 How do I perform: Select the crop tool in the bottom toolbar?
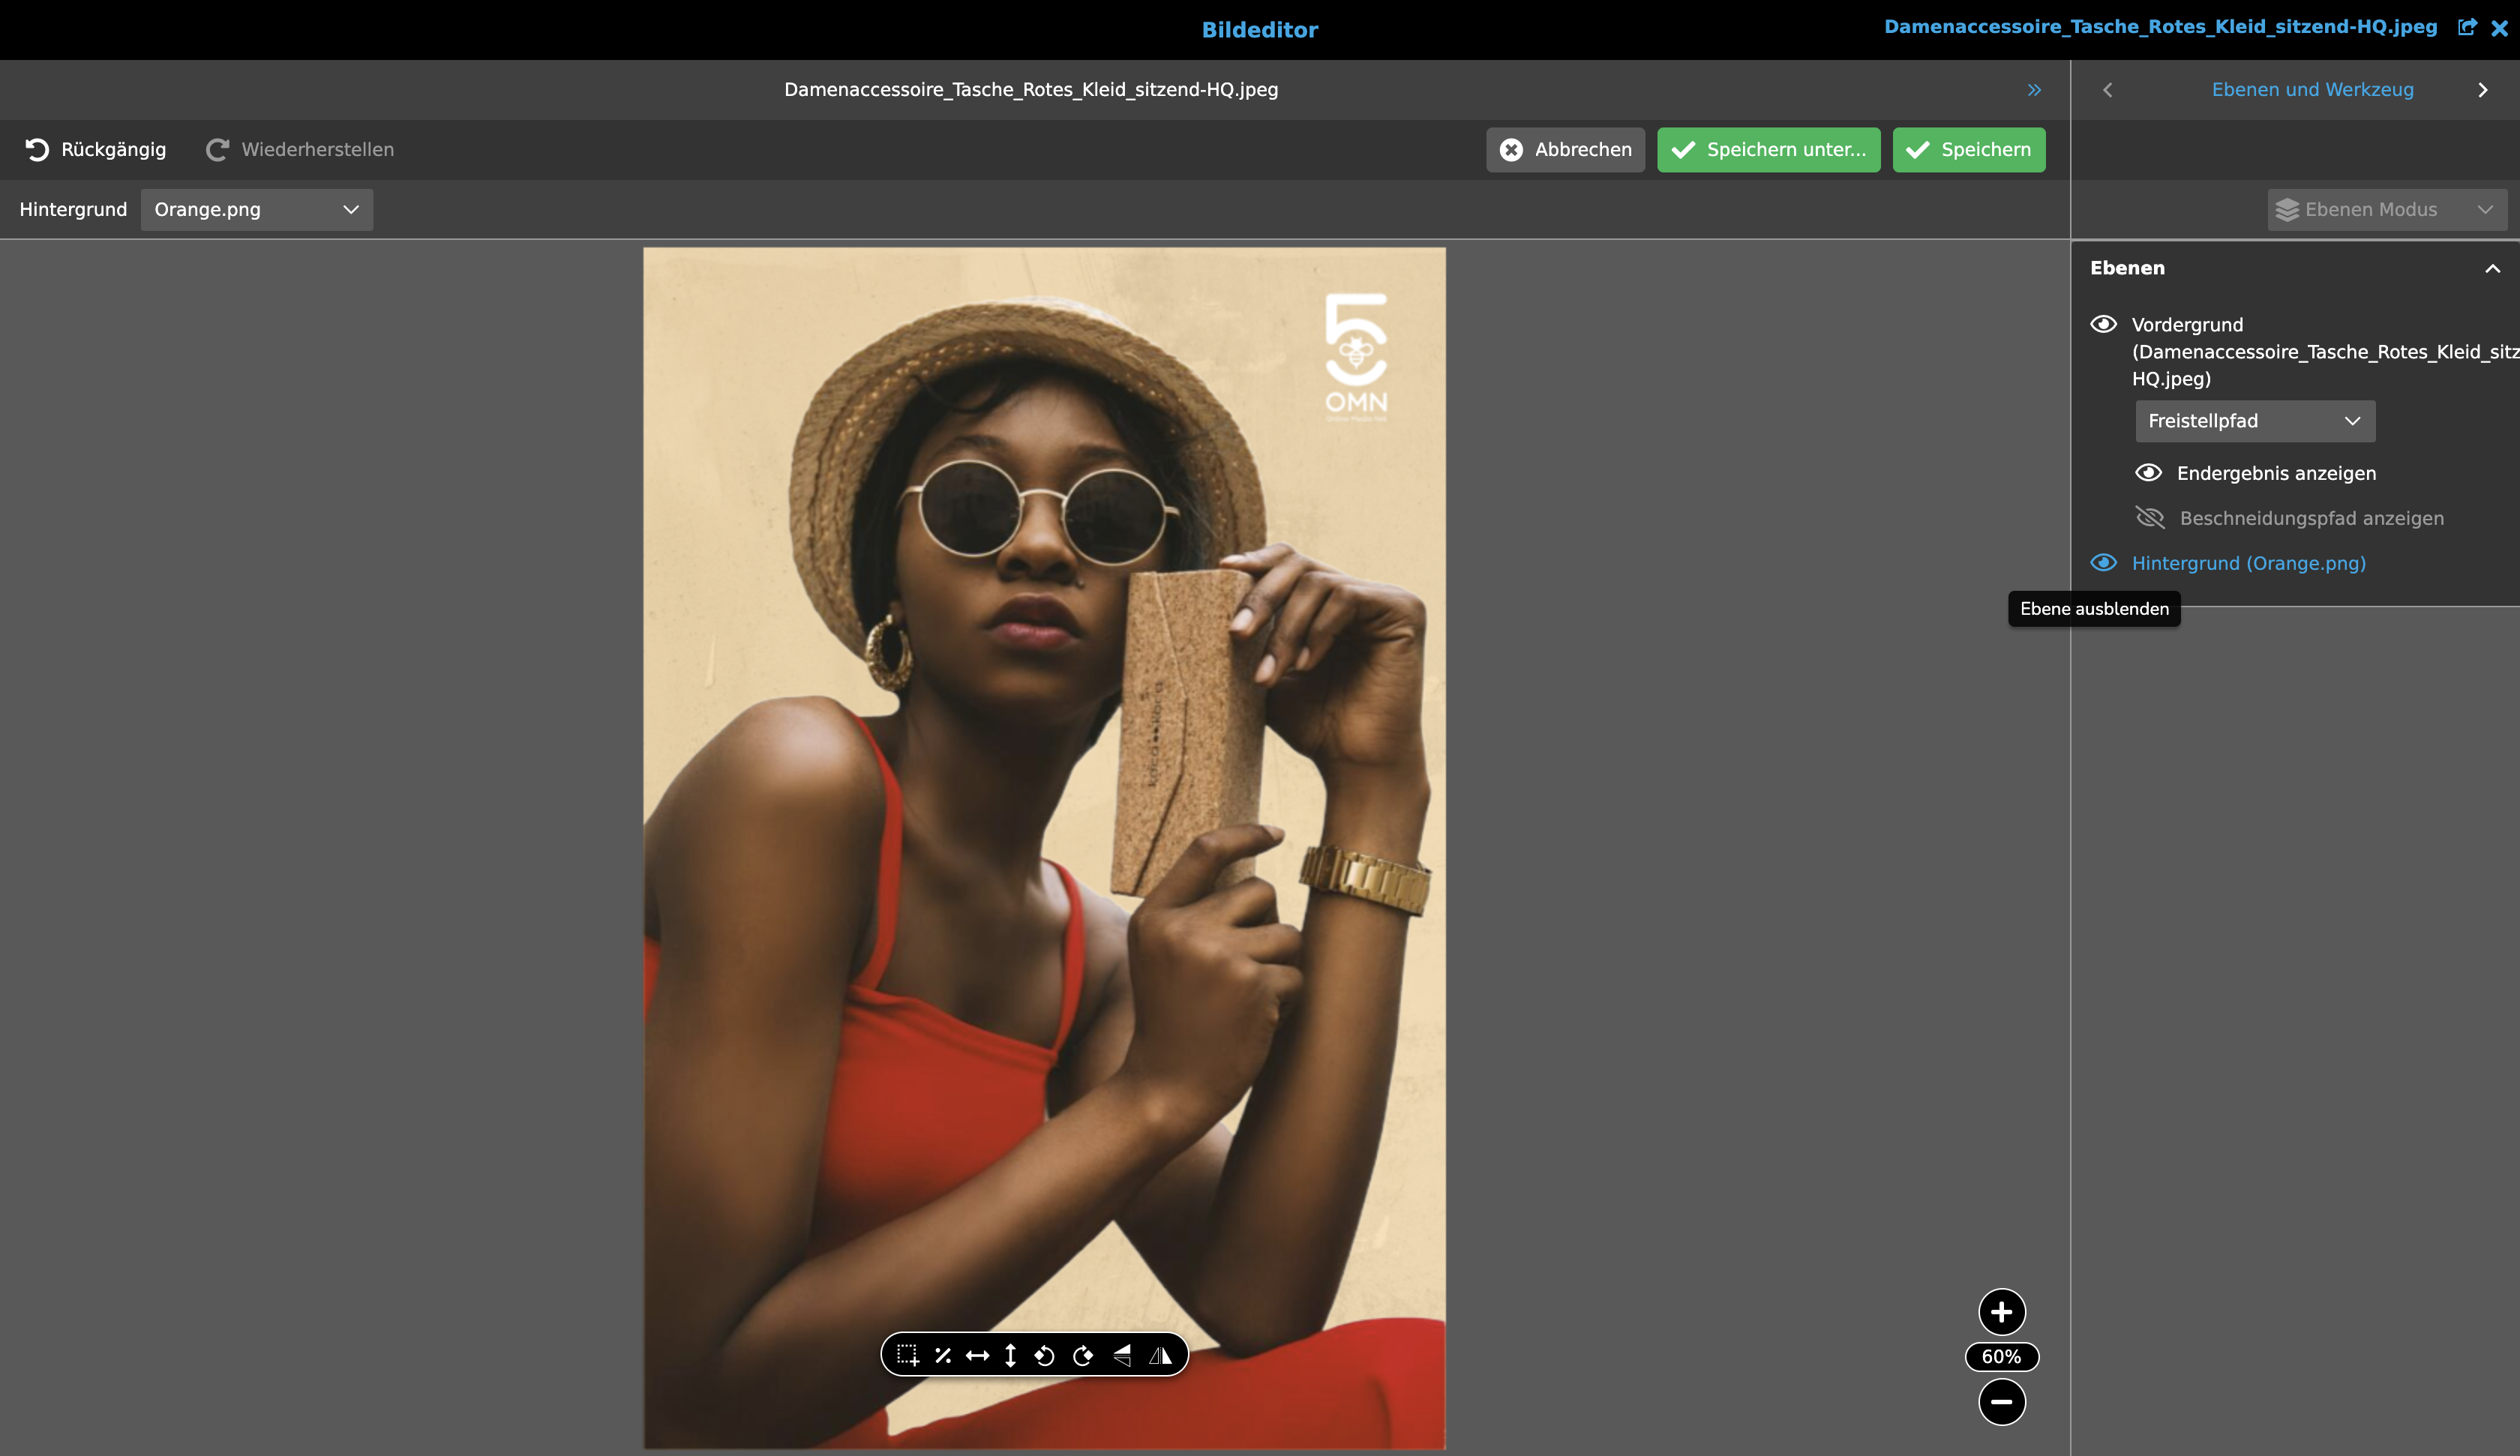909,1355
